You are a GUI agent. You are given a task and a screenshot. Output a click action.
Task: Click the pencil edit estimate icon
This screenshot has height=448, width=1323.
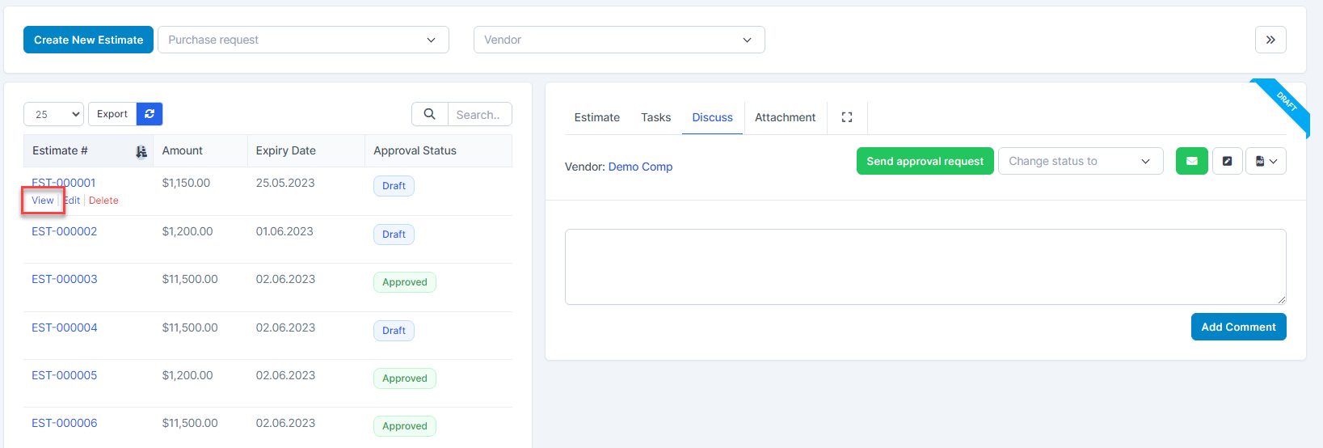click(x=1227, y=161)
